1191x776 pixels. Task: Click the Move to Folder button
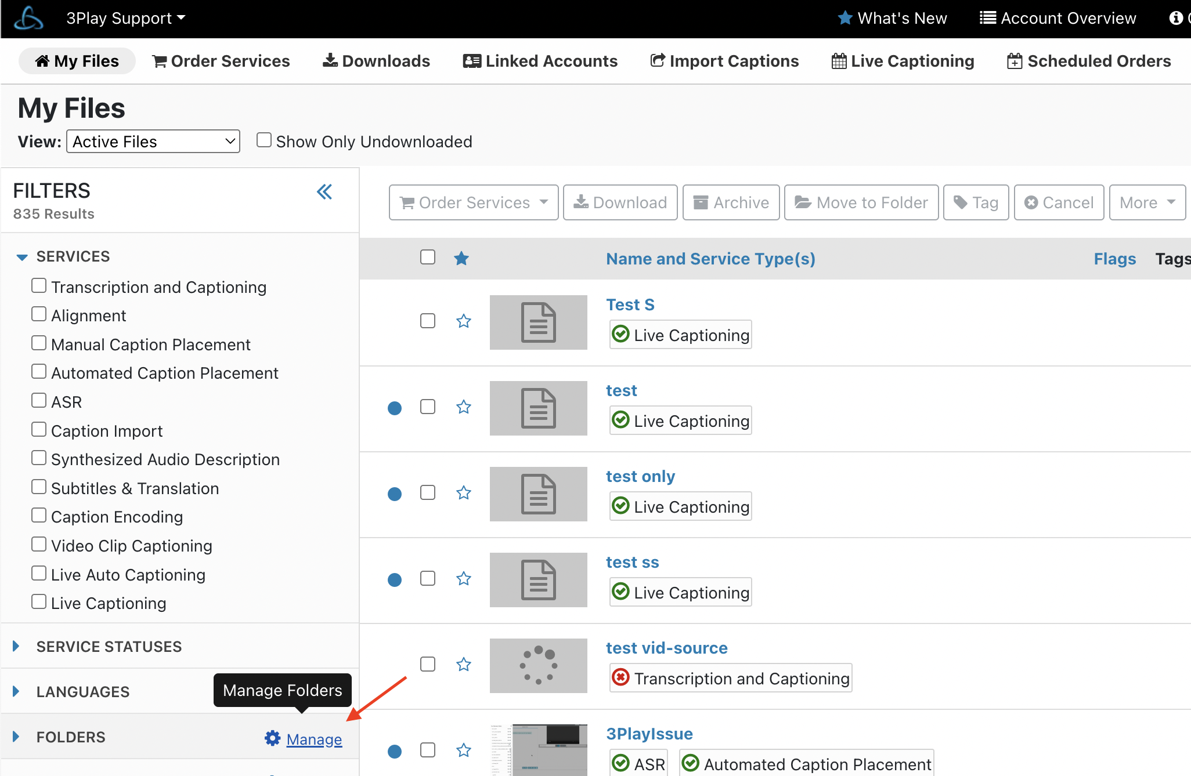tap(861, 202)
